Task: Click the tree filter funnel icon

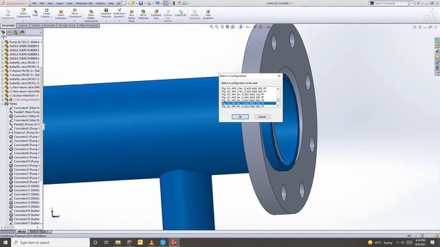Action: (x=3, y=37)
